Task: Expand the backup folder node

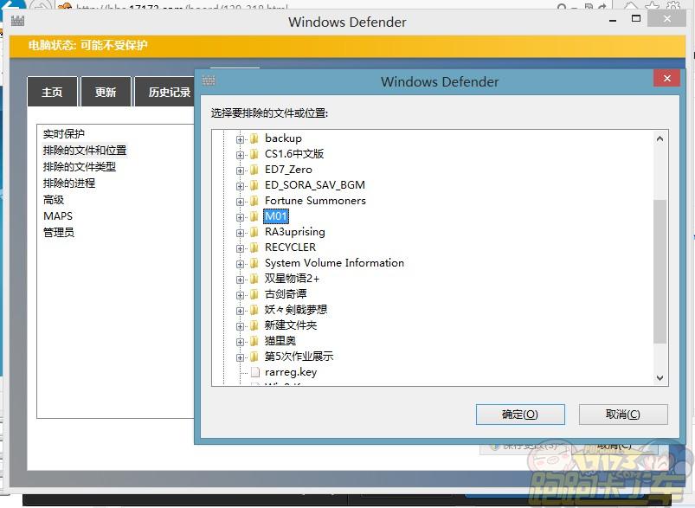Action: pos(240,139)
